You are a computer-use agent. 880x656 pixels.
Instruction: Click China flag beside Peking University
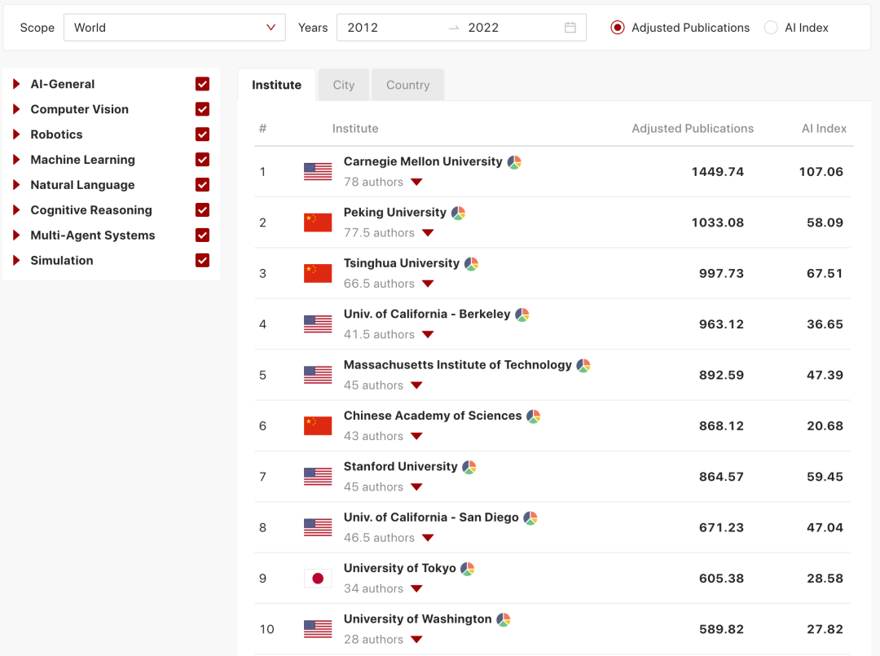pyautogui.click(x=318, y=222)
